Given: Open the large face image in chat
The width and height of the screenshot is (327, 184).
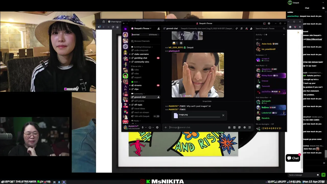Looking at the screenshot, I should pos(198,75).
